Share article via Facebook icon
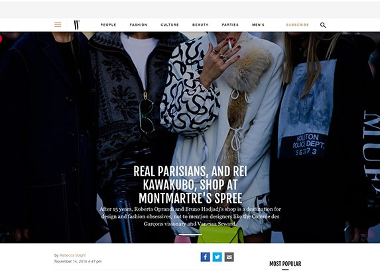The width and height of the screenshot is (380, 277). tap(205, 257)
